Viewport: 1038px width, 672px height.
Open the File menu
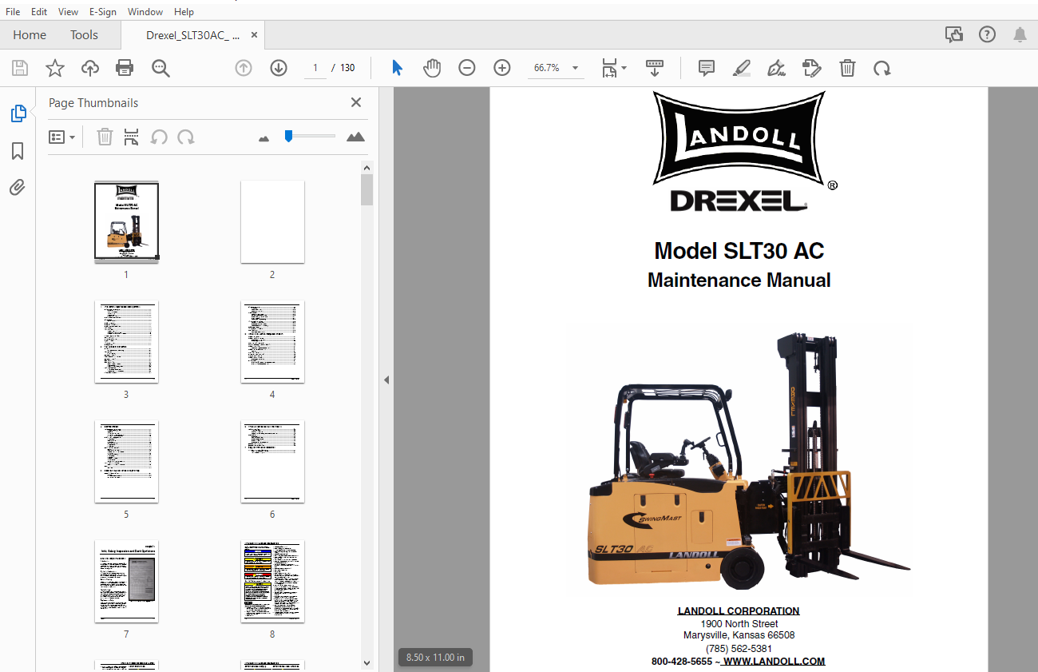click(13, 12)
